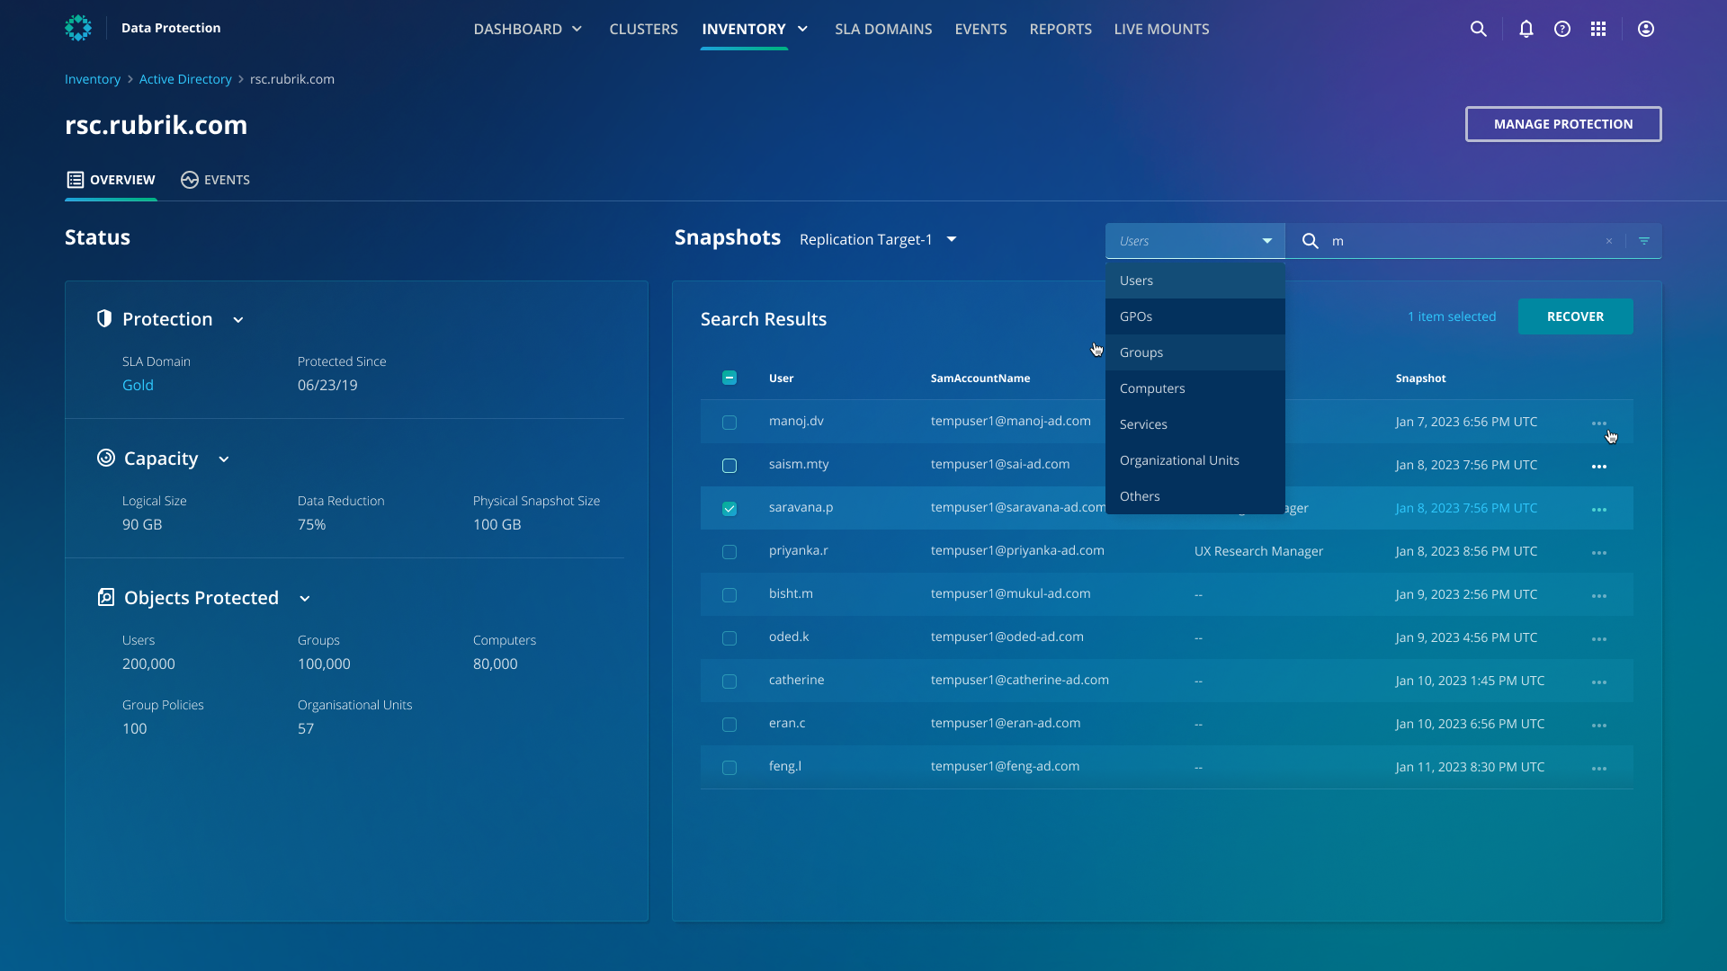Open row actions menu for priyanka.r
The image size is (1727, 971).
click(1599, 552)
